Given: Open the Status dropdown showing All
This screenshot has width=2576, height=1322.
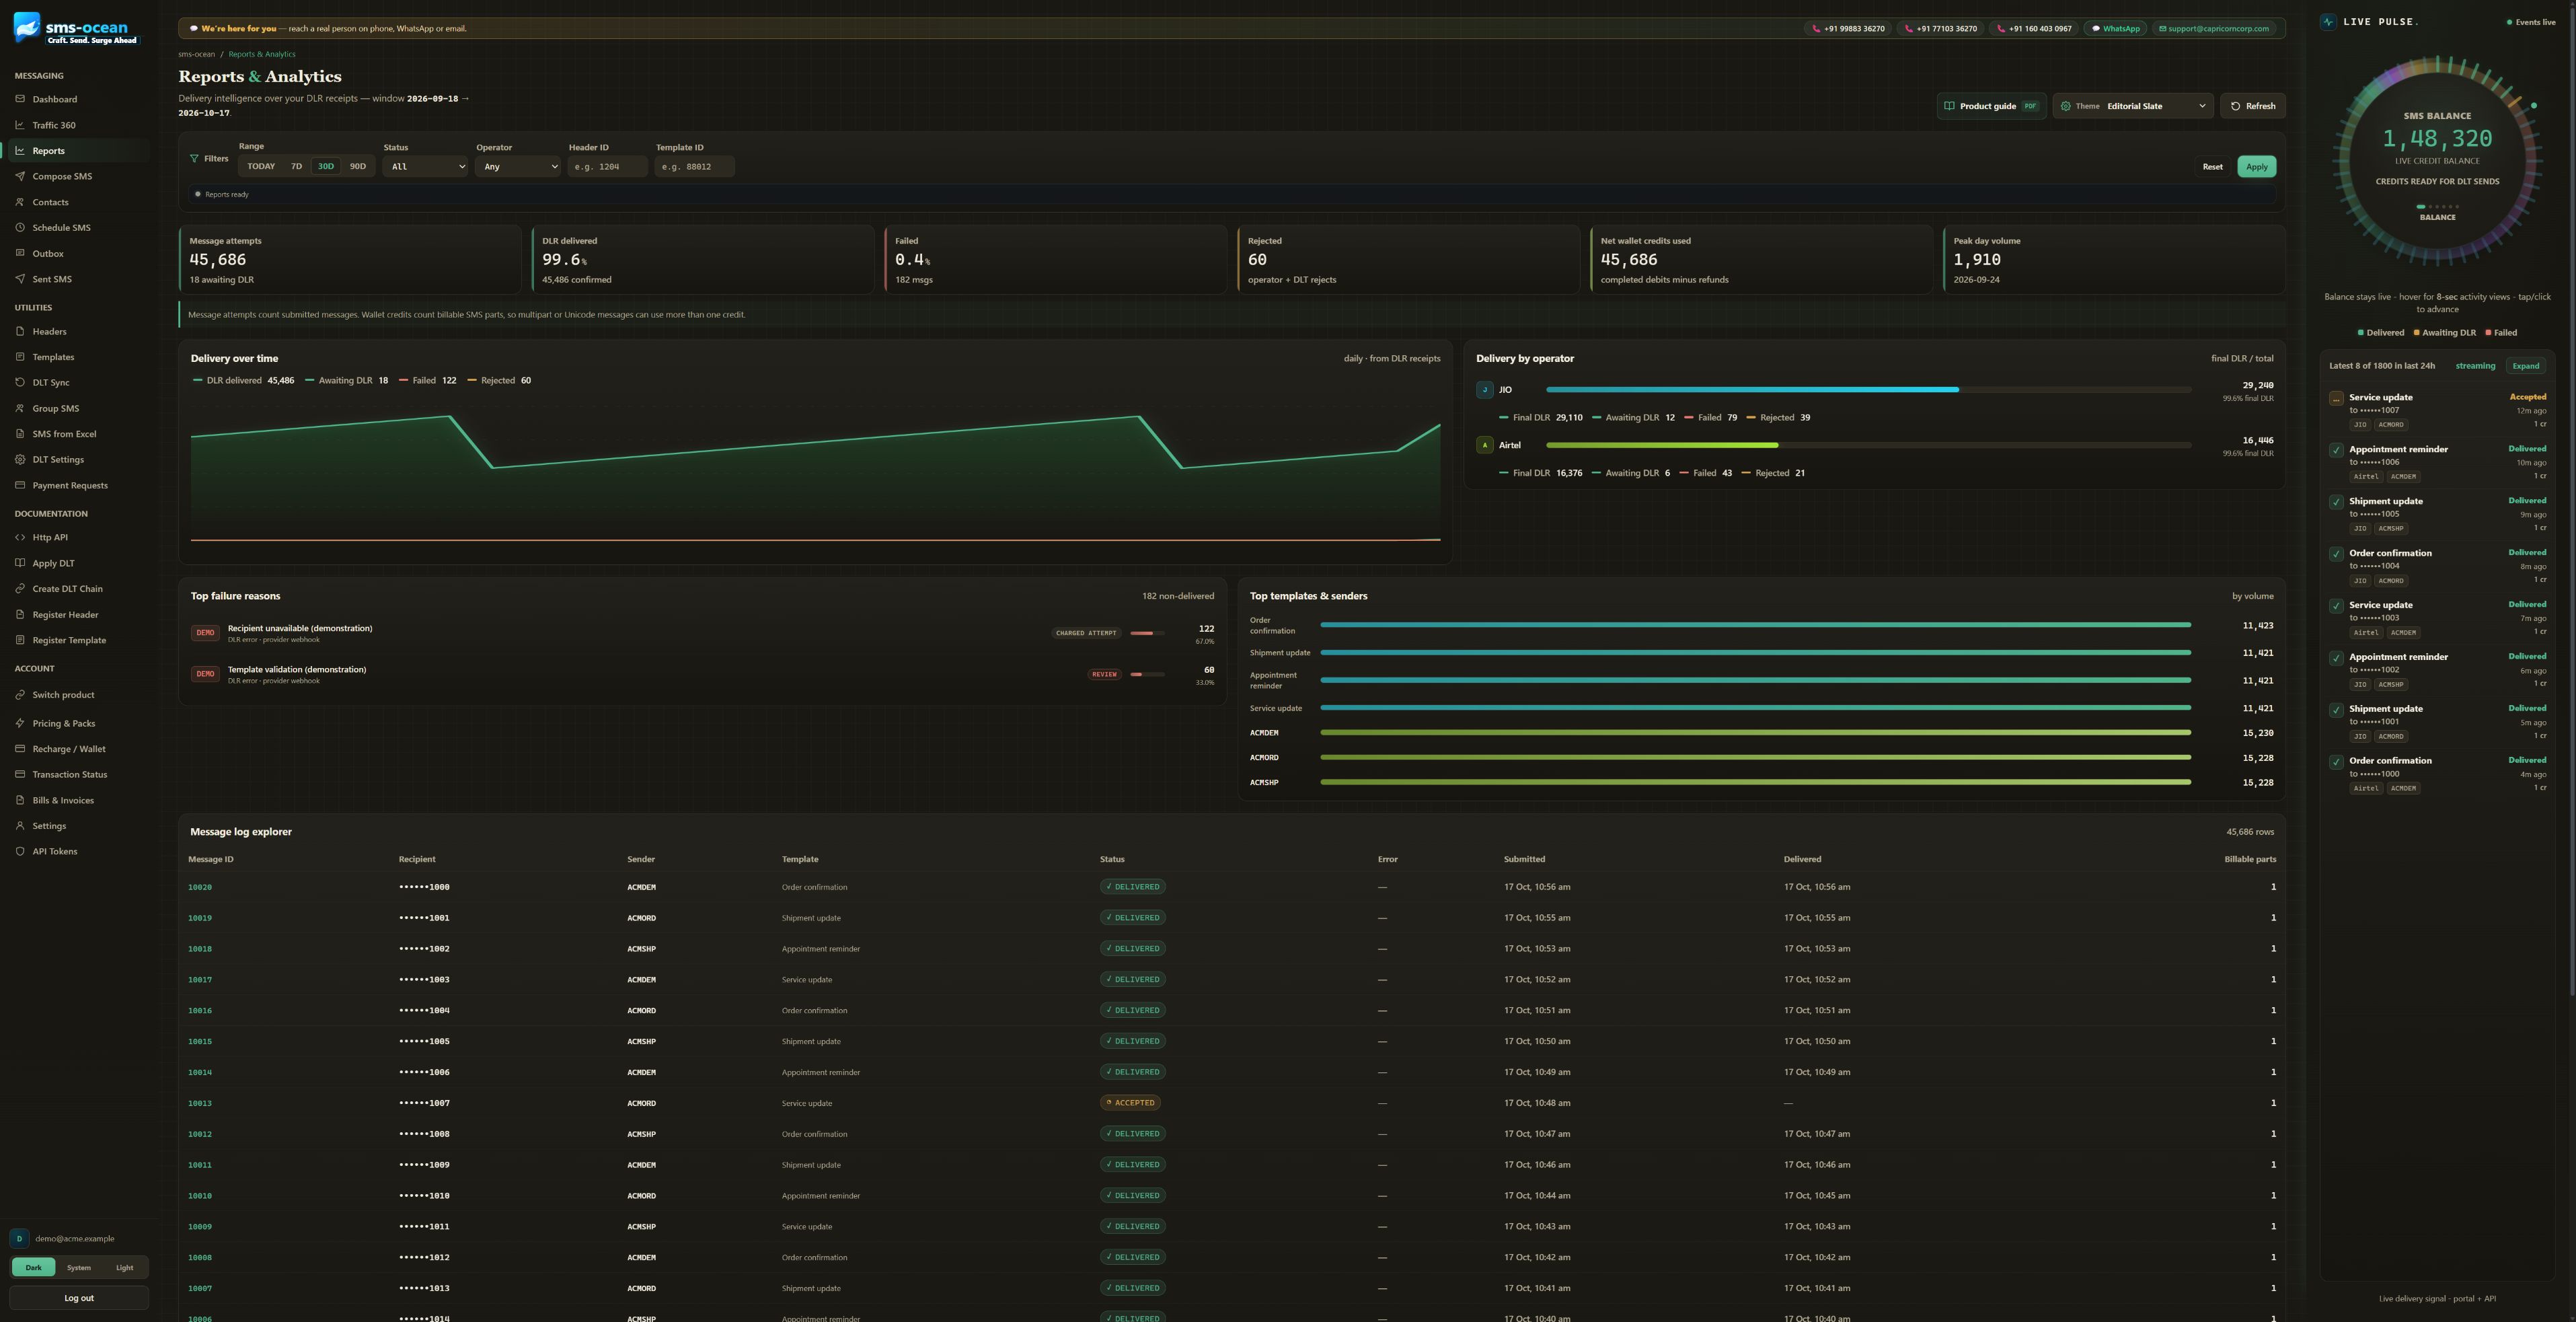Looking at the screenshot, I should [426, 167].
